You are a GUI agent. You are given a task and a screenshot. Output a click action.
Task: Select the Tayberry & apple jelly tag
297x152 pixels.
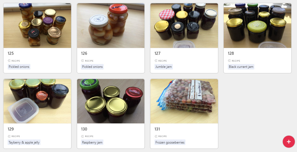[24, 142]
